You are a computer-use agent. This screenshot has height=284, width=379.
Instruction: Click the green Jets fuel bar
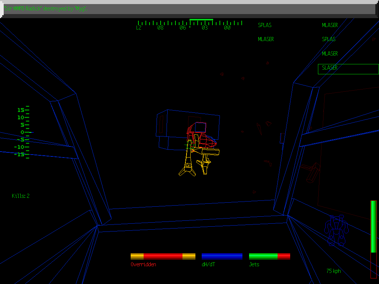coord(269,256)
